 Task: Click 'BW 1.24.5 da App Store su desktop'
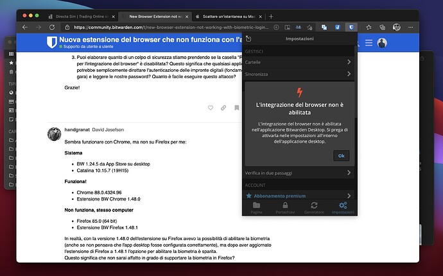pos(113,164)
